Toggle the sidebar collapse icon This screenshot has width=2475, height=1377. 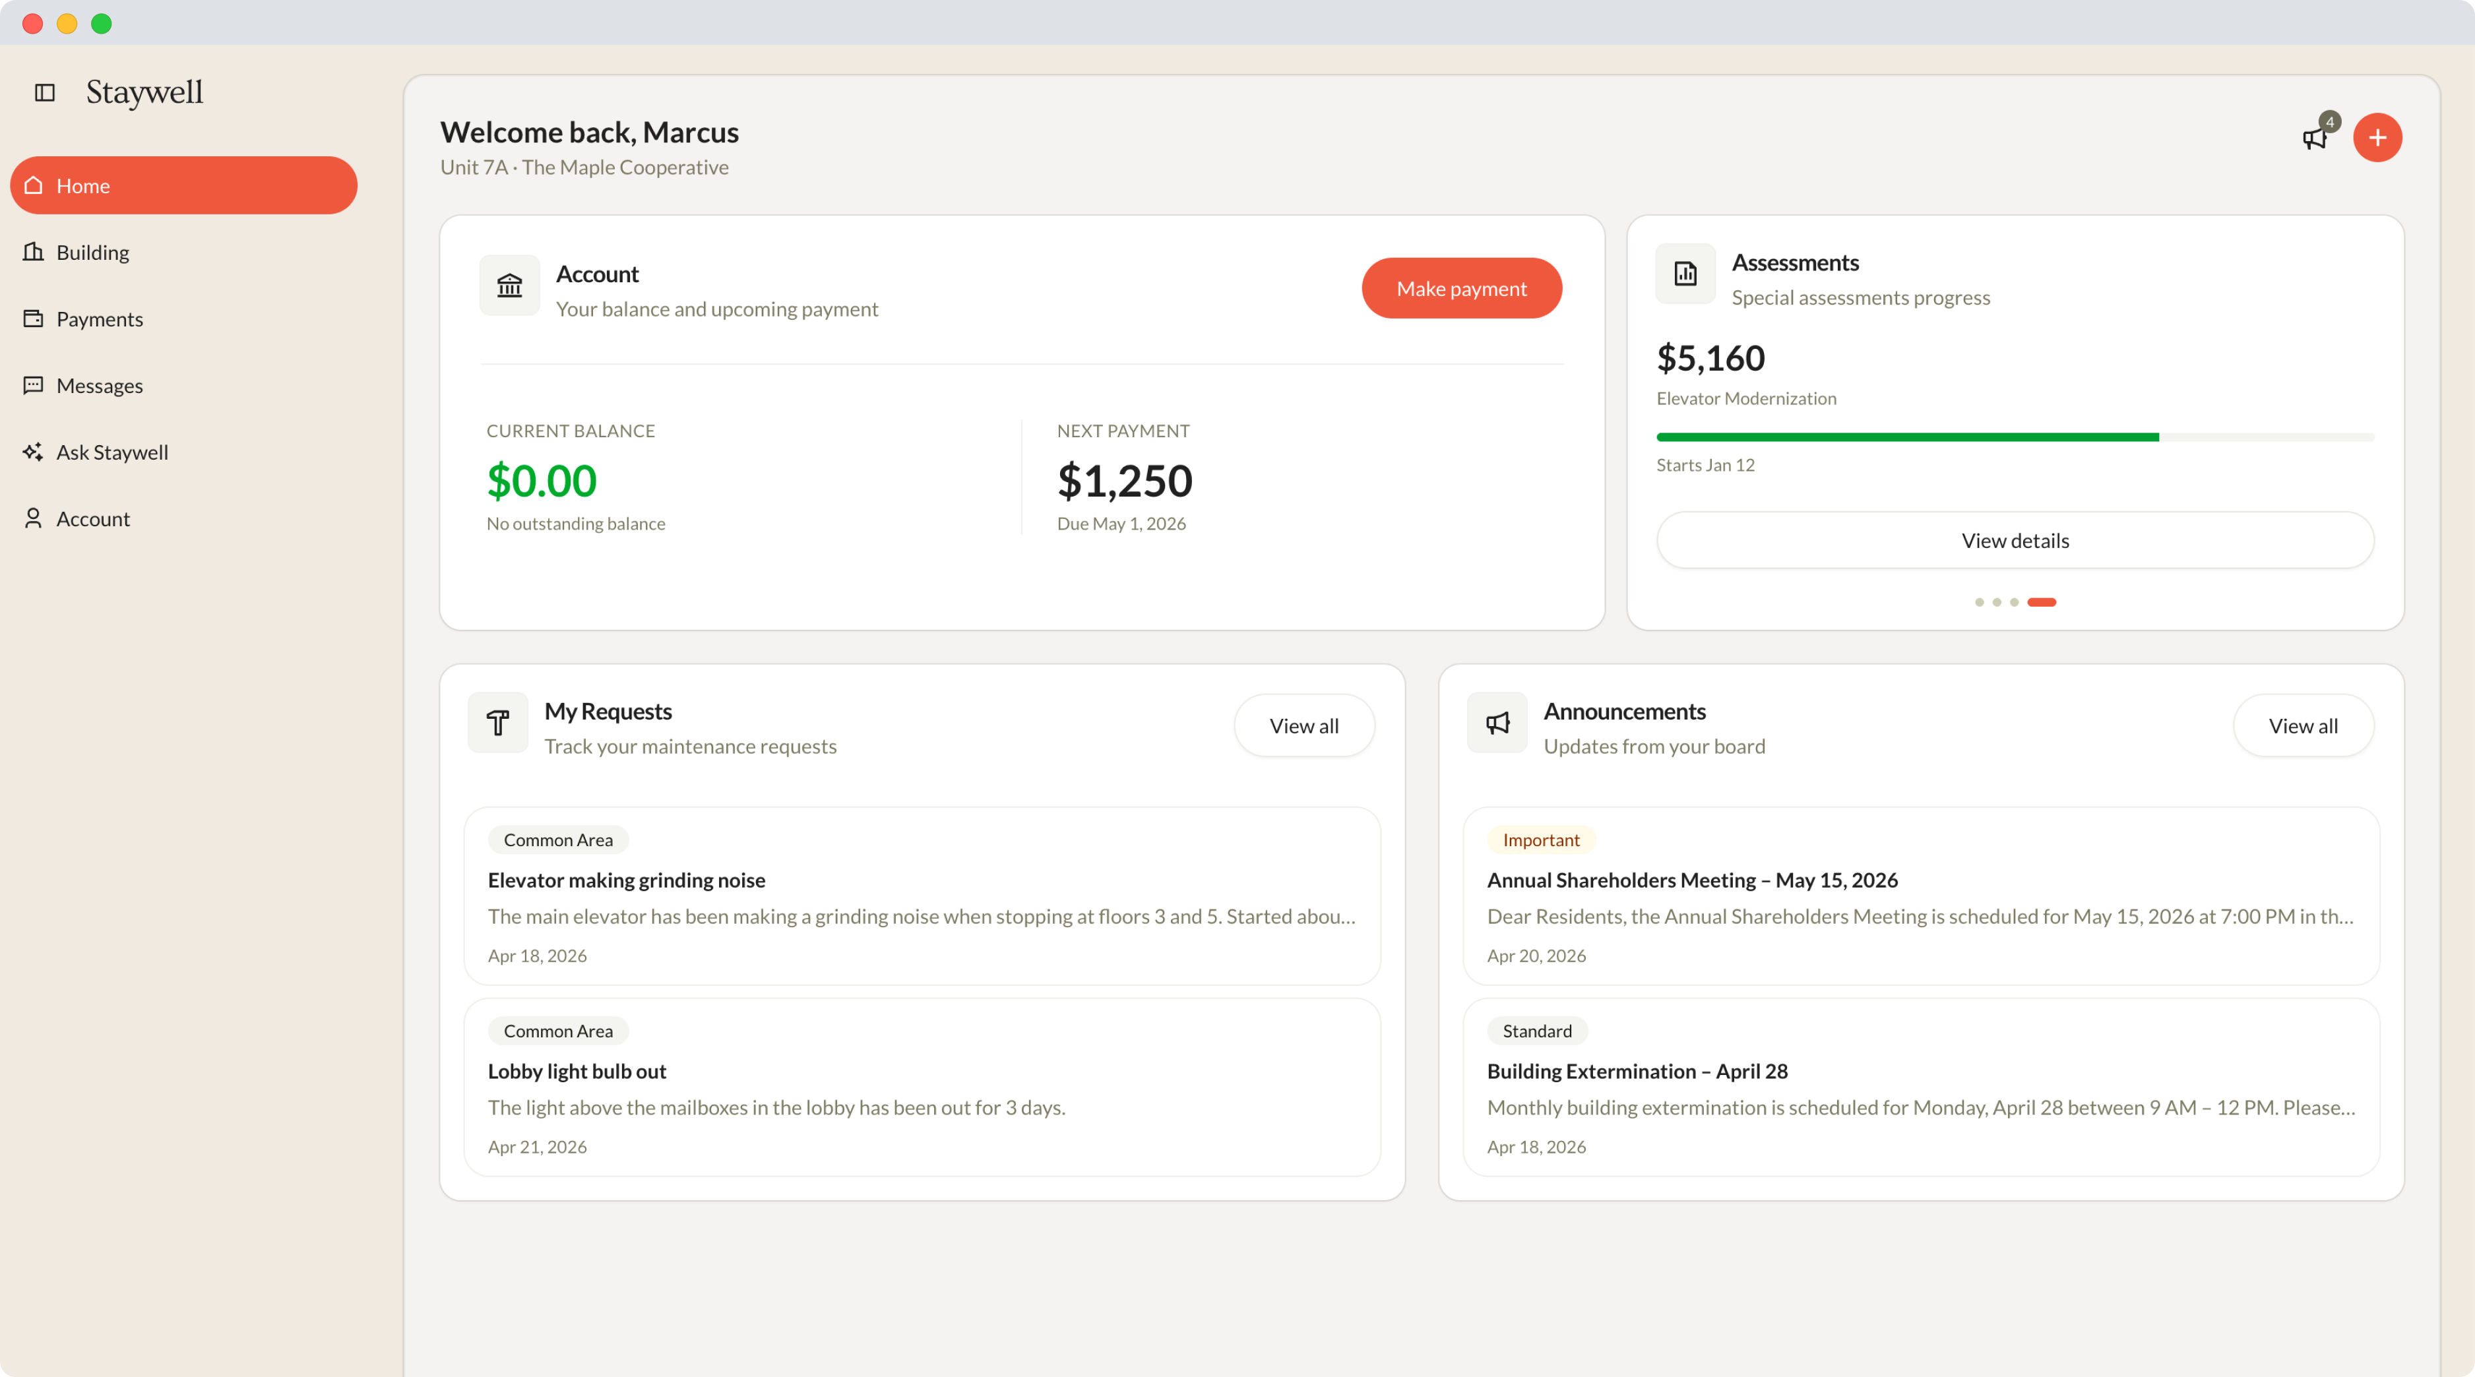(x=44, y=92)
